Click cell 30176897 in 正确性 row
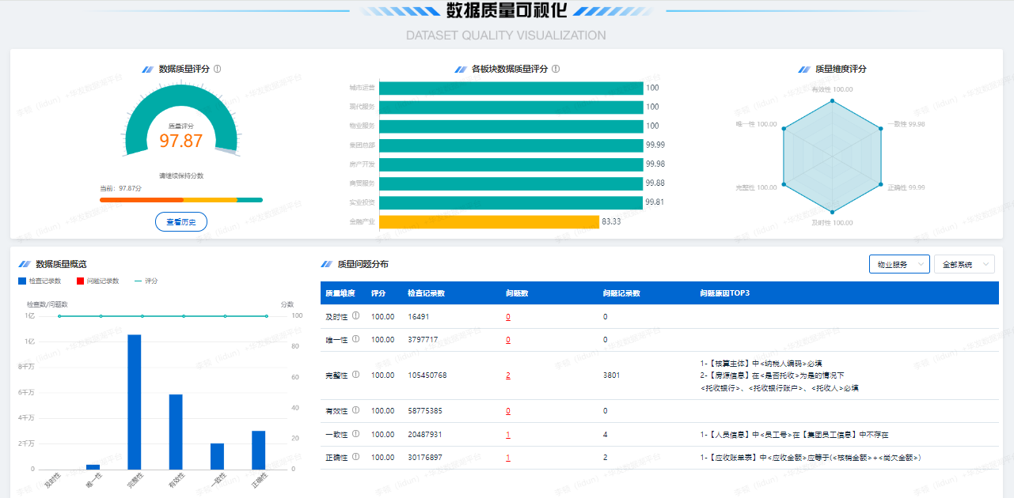 coord(425,458)
